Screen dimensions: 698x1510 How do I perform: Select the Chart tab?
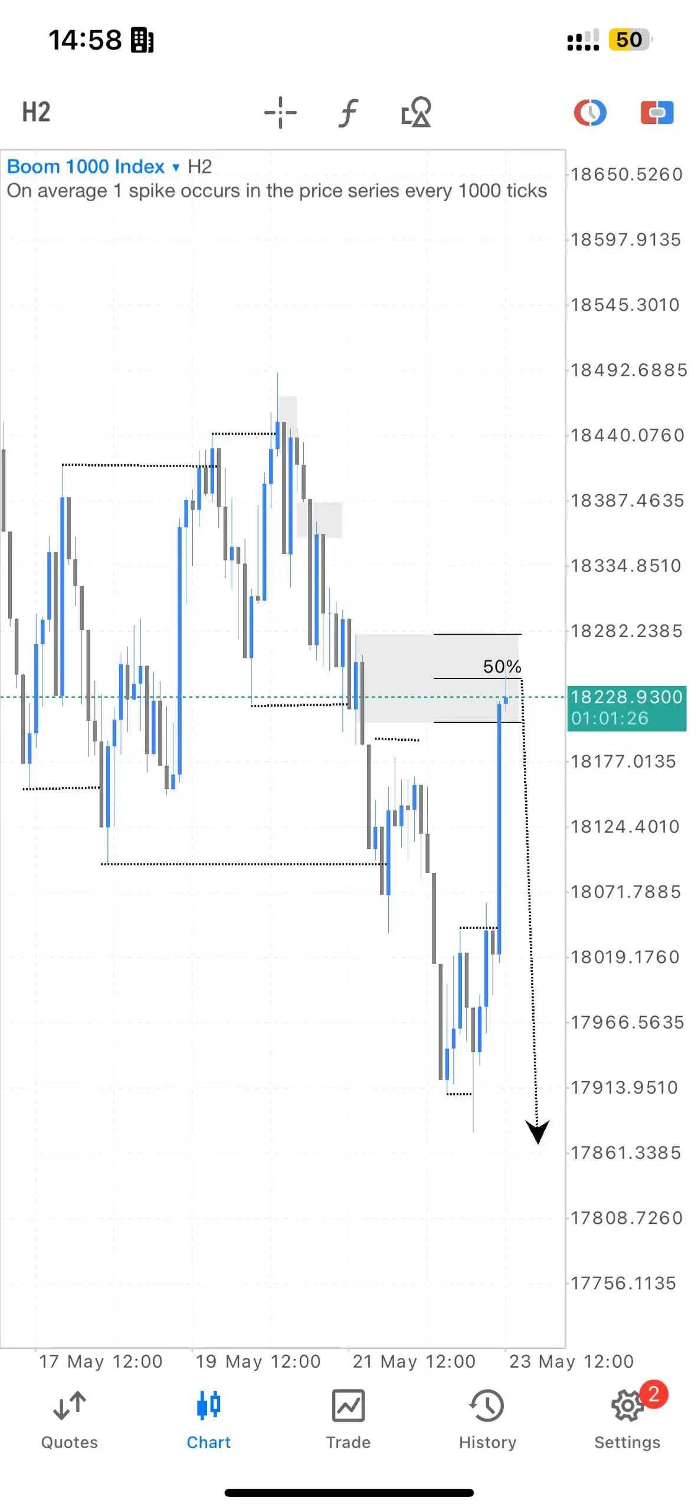pyautogui.click(x=209, y=1419)
